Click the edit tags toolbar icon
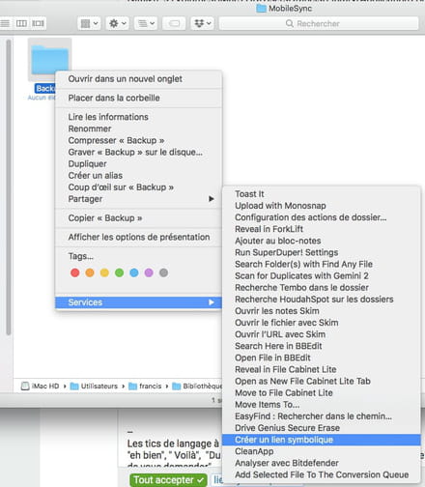425x487 pixels. [174, 23]
